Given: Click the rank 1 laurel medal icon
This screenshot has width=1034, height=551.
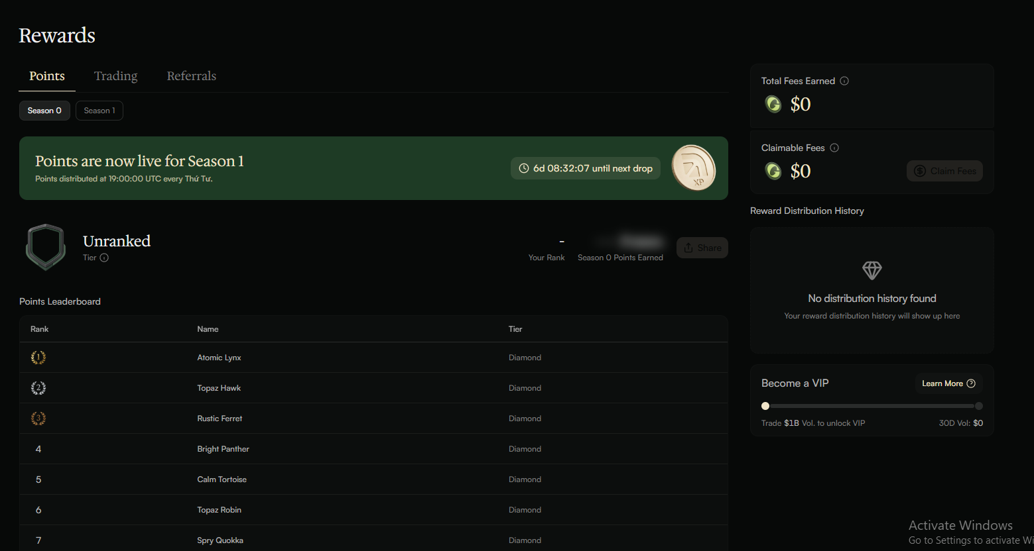Looking at the screenshot, I should [x=38, y=358].
